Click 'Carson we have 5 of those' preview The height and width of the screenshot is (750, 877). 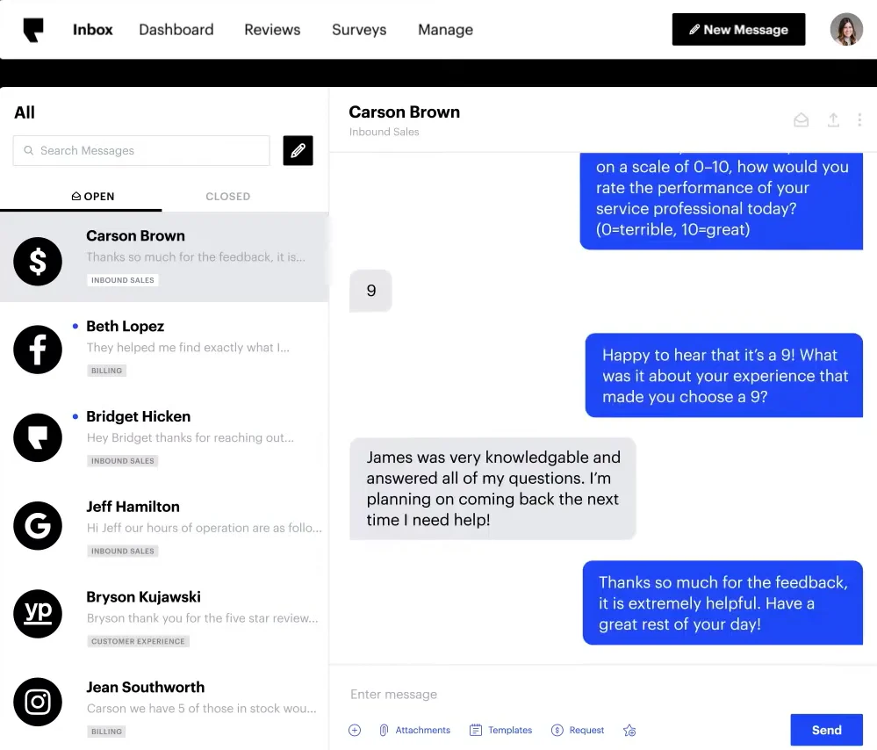click(x=201, y=708)
